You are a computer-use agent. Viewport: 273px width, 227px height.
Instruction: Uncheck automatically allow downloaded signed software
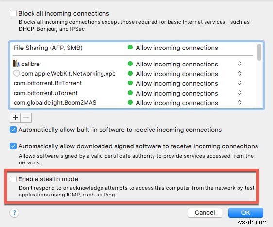pyautogui.click(x=13, y=146)
